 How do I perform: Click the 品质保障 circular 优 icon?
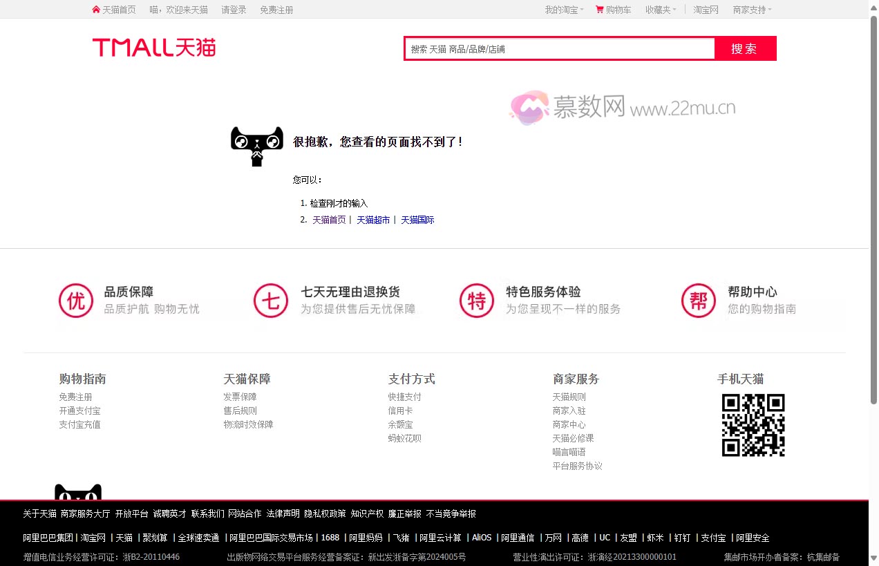76,301
